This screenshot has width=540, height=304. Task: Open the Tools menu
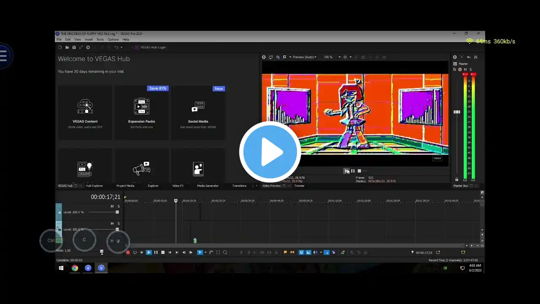pos(100,40)
